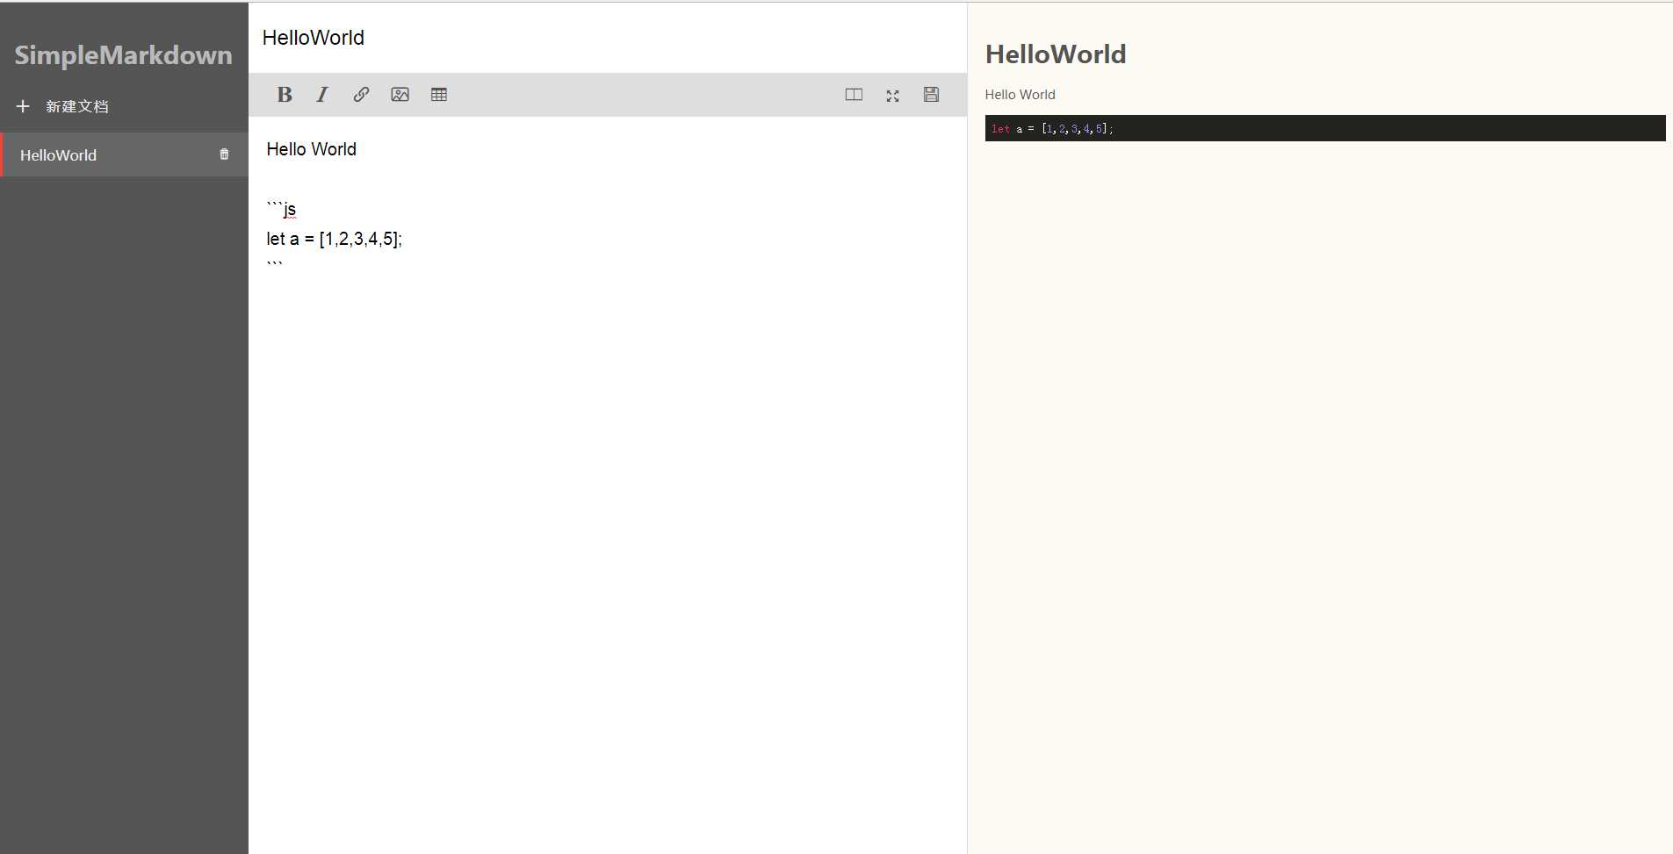The height and width of the screenshot is (854, 1673).
Task: Click the plus icon for new document
Action: 23,106
